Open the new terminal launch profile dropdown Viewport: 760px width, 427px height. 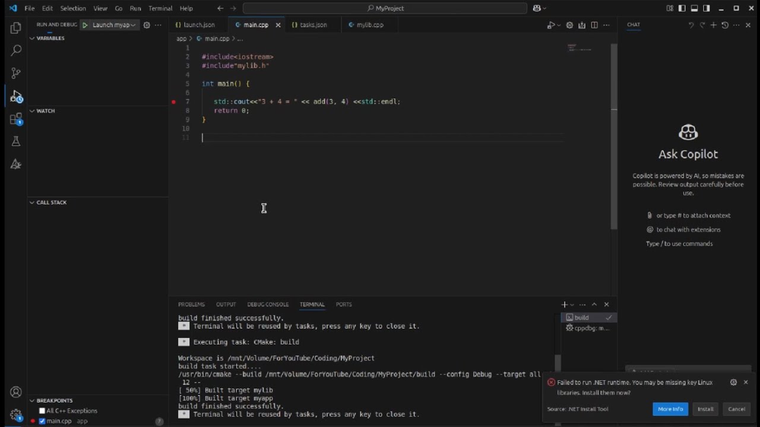point(572,304)
